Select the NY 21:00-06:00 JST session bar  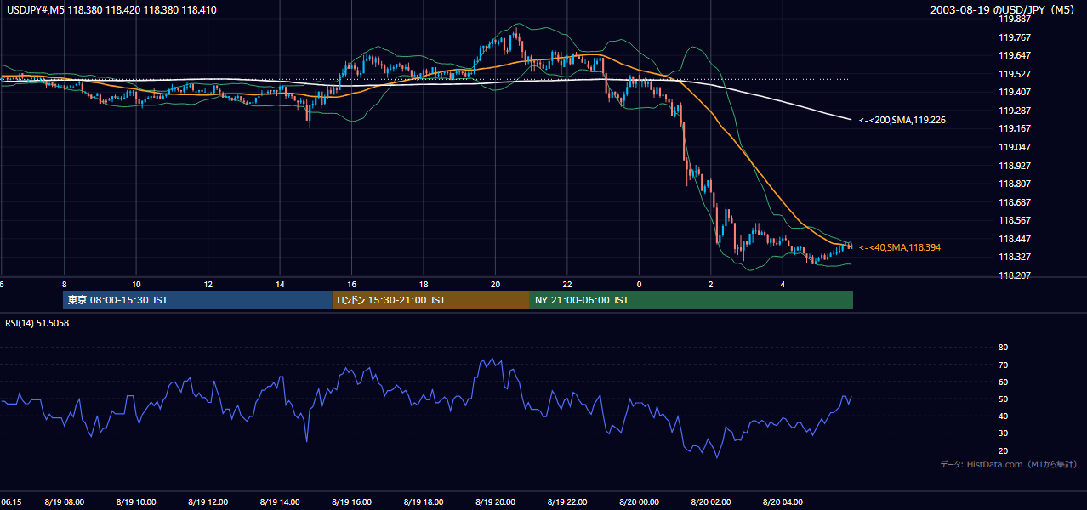pos(691,300)
